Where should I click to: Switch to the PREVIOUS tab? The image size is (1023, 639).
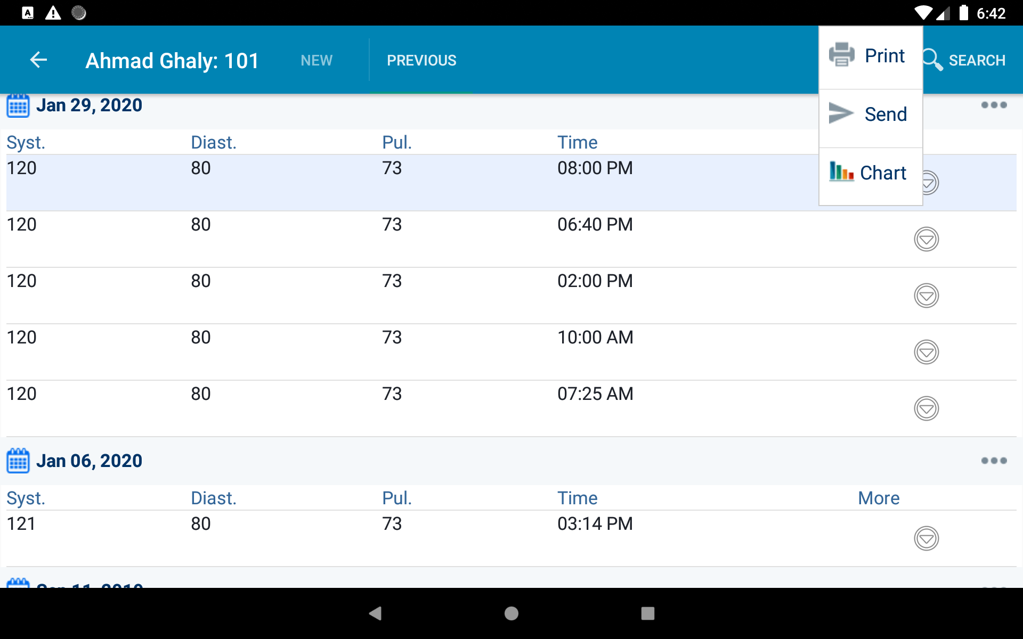(x=421, y=60)
